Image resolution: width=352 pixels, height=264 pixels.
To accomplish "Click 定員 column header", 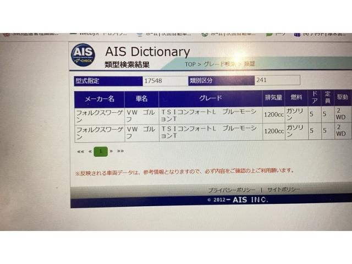I will 328,97.
